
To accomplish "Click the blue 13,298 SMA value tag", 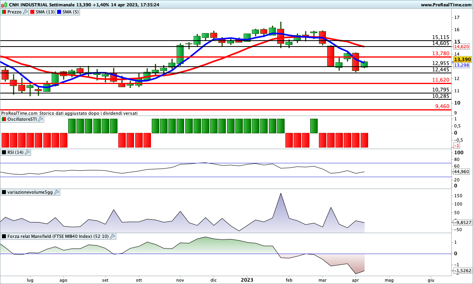I will point(461,65).
